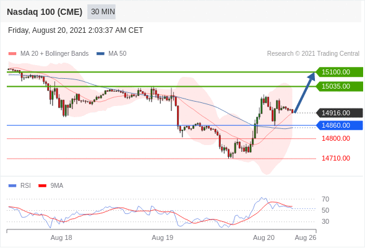The image size is (365, 248).
Task: Click the 14860.00 blue pivot label
Action: click(x=340, y=125)
